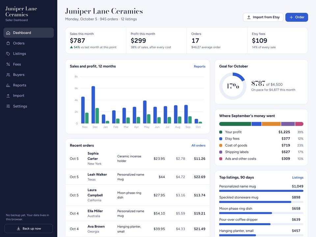
Task: Navigate to Reports in the sidebar
Action: pyautogui.click(x=29, y=85)
